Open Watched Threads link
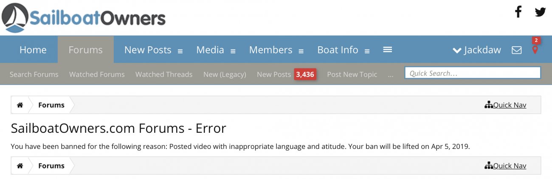The height and width of the screenshot is (179, 552). click(x=164, y=74)
